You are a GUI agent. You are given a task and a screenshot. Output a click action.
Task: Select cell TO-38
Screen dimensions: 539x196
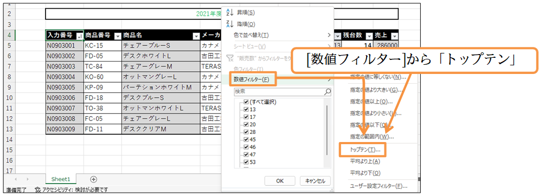102,108
